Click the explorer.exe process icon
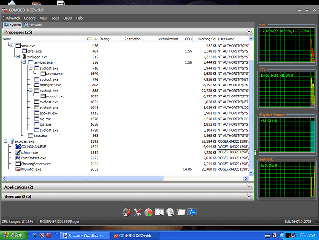Screen dimensions: 319x240 [12, 141]
